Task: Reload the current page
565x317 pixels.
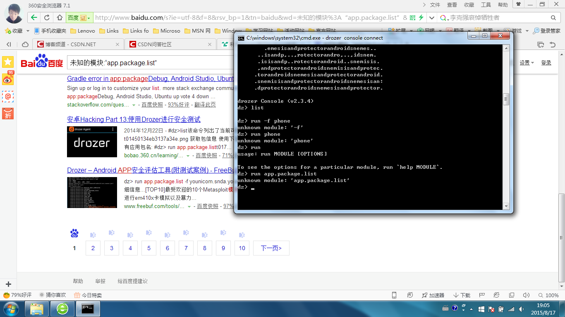Action: tap(47, 18)
